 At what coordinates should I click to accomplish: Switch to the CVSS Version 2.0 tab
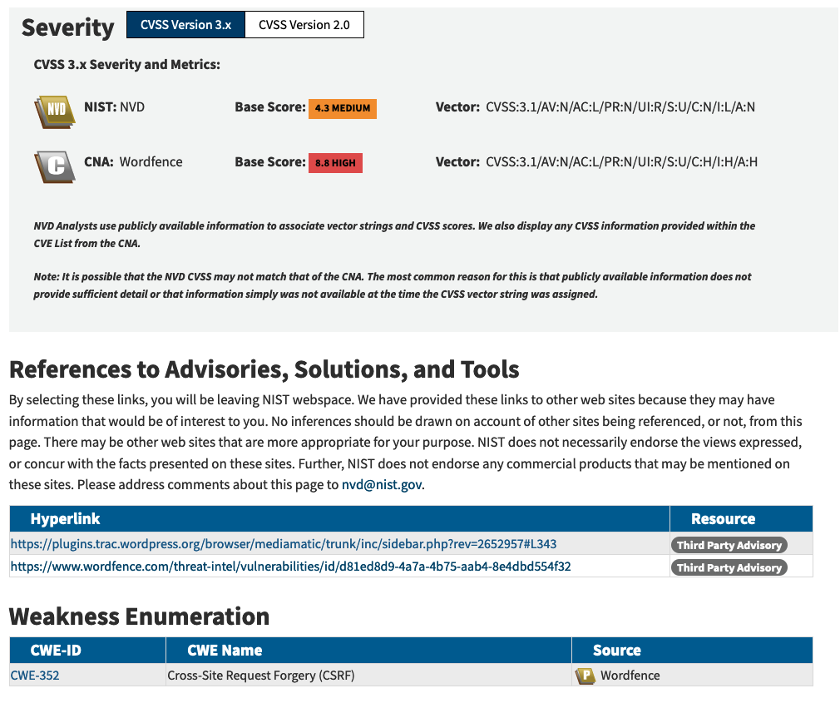304,24
